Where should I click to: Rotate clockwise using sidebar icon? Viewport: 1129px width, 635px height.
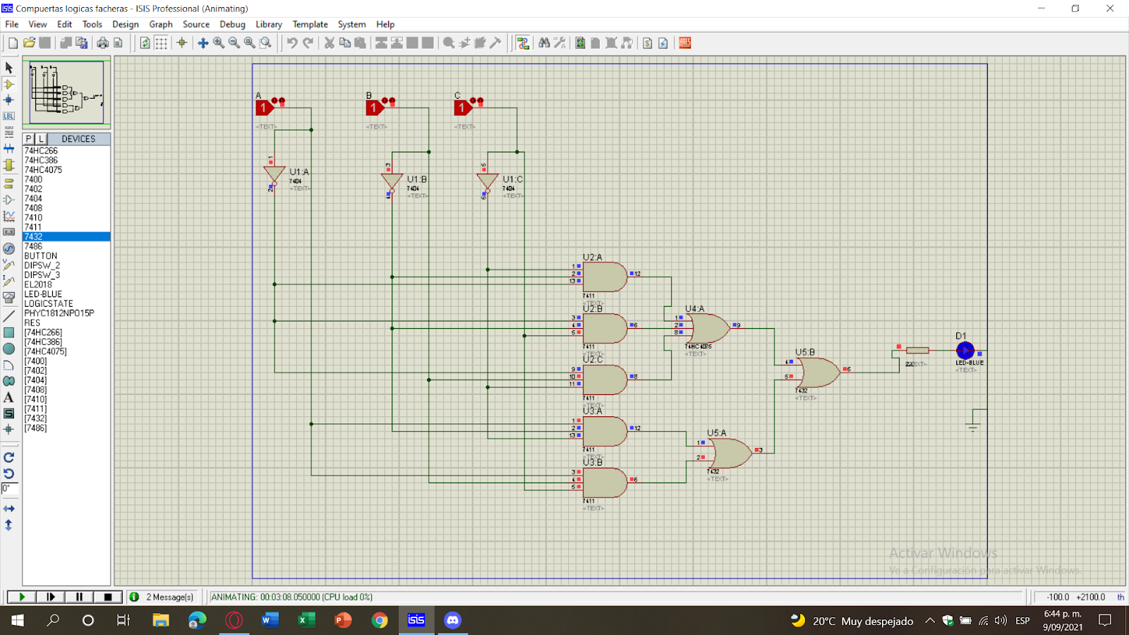click(x=9, y=457)
